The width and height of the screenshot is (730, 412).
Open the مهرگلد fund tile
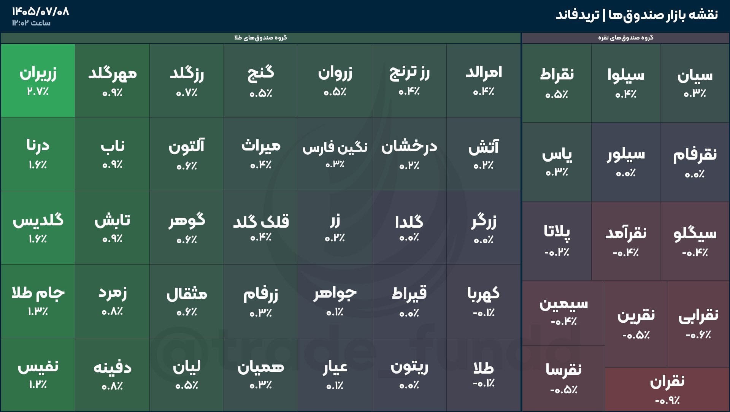[112, 81]
